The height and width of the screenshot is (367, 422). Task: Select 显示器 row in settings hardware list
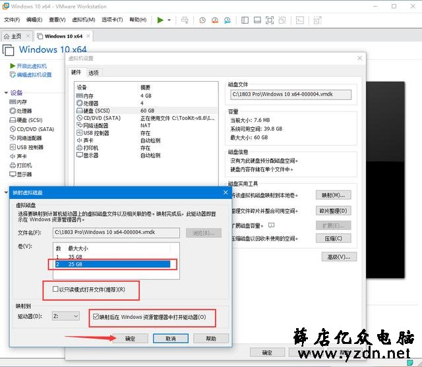point(146,155)
